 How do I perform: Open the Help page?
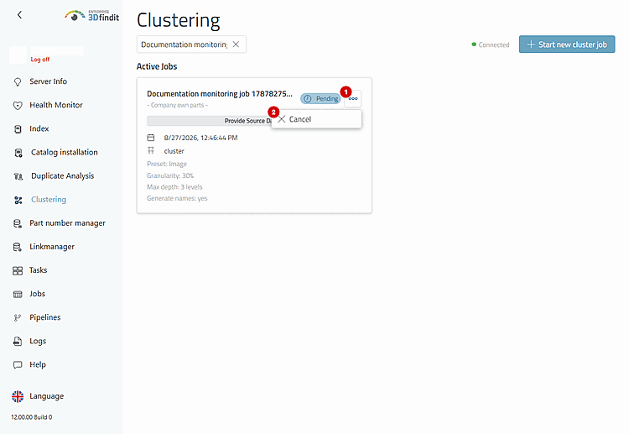tap(38, 364)
